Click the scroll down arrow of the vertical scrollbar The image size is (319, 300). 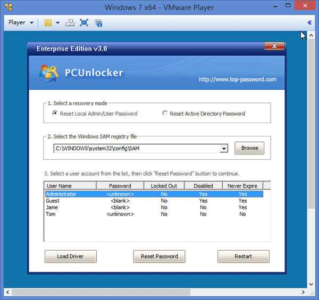click(x=311, y=284)
